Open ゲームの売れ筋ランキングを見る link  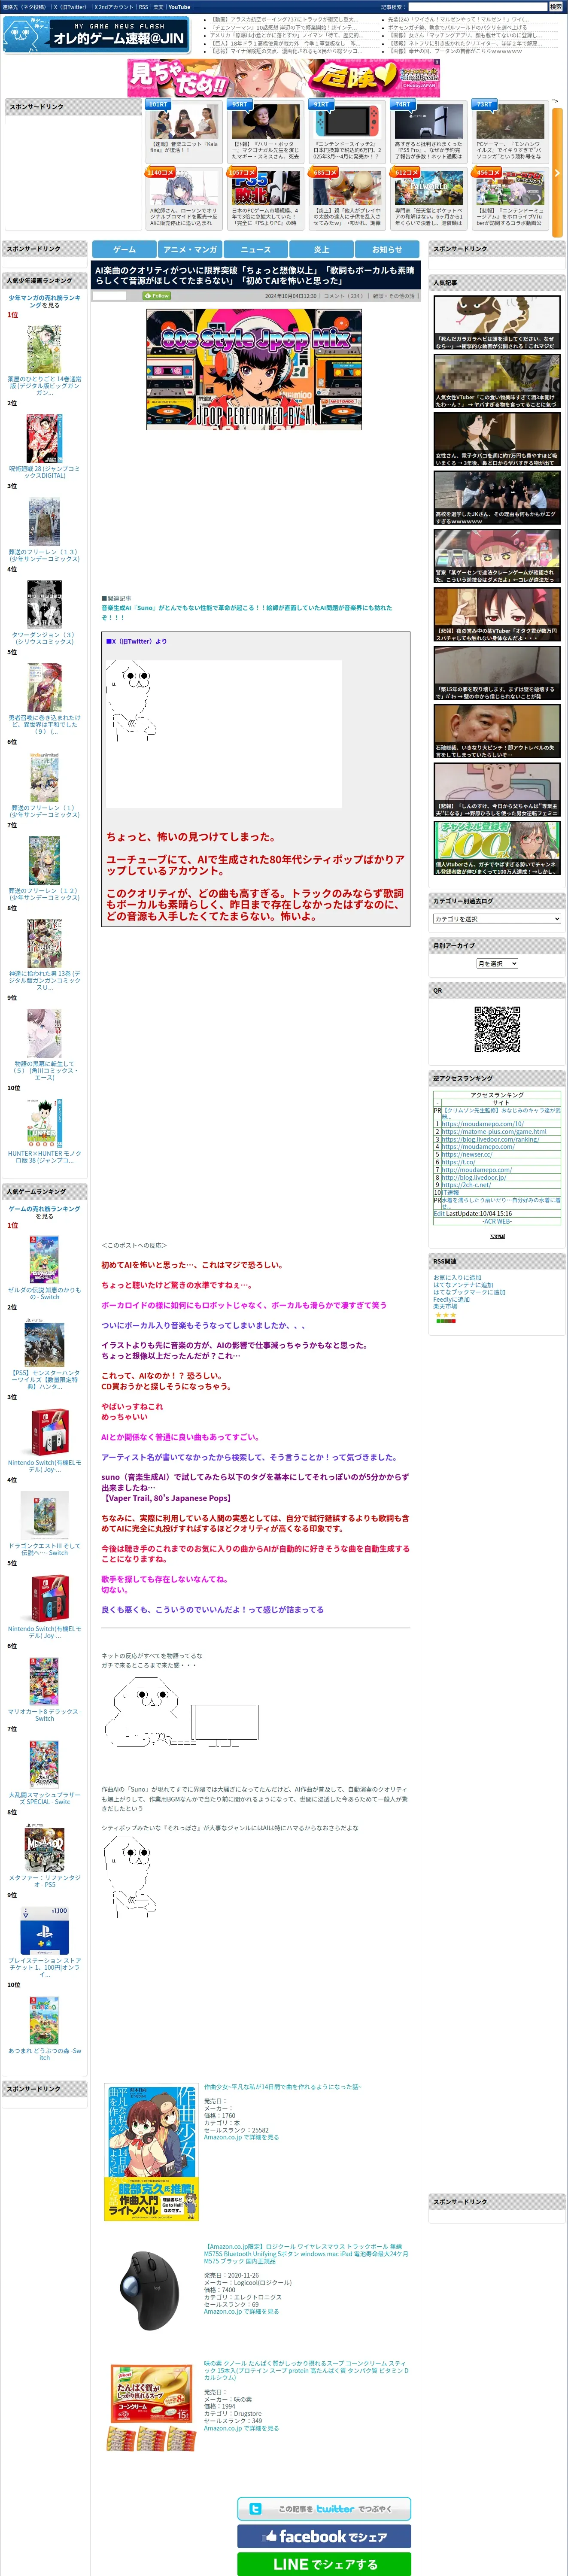click(44, 1212)
